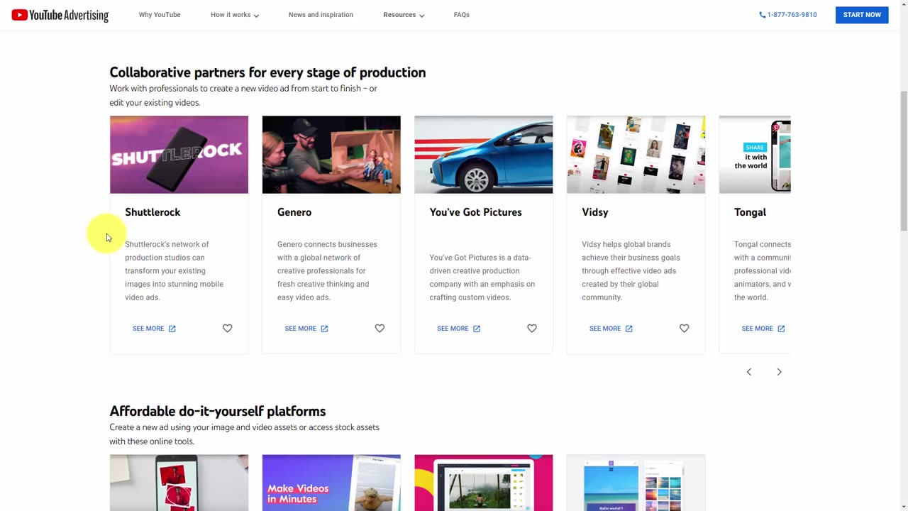Open the beach templates platform thumbnail
The height and width of the screenshot is (511, 908).
click(636, 483)
